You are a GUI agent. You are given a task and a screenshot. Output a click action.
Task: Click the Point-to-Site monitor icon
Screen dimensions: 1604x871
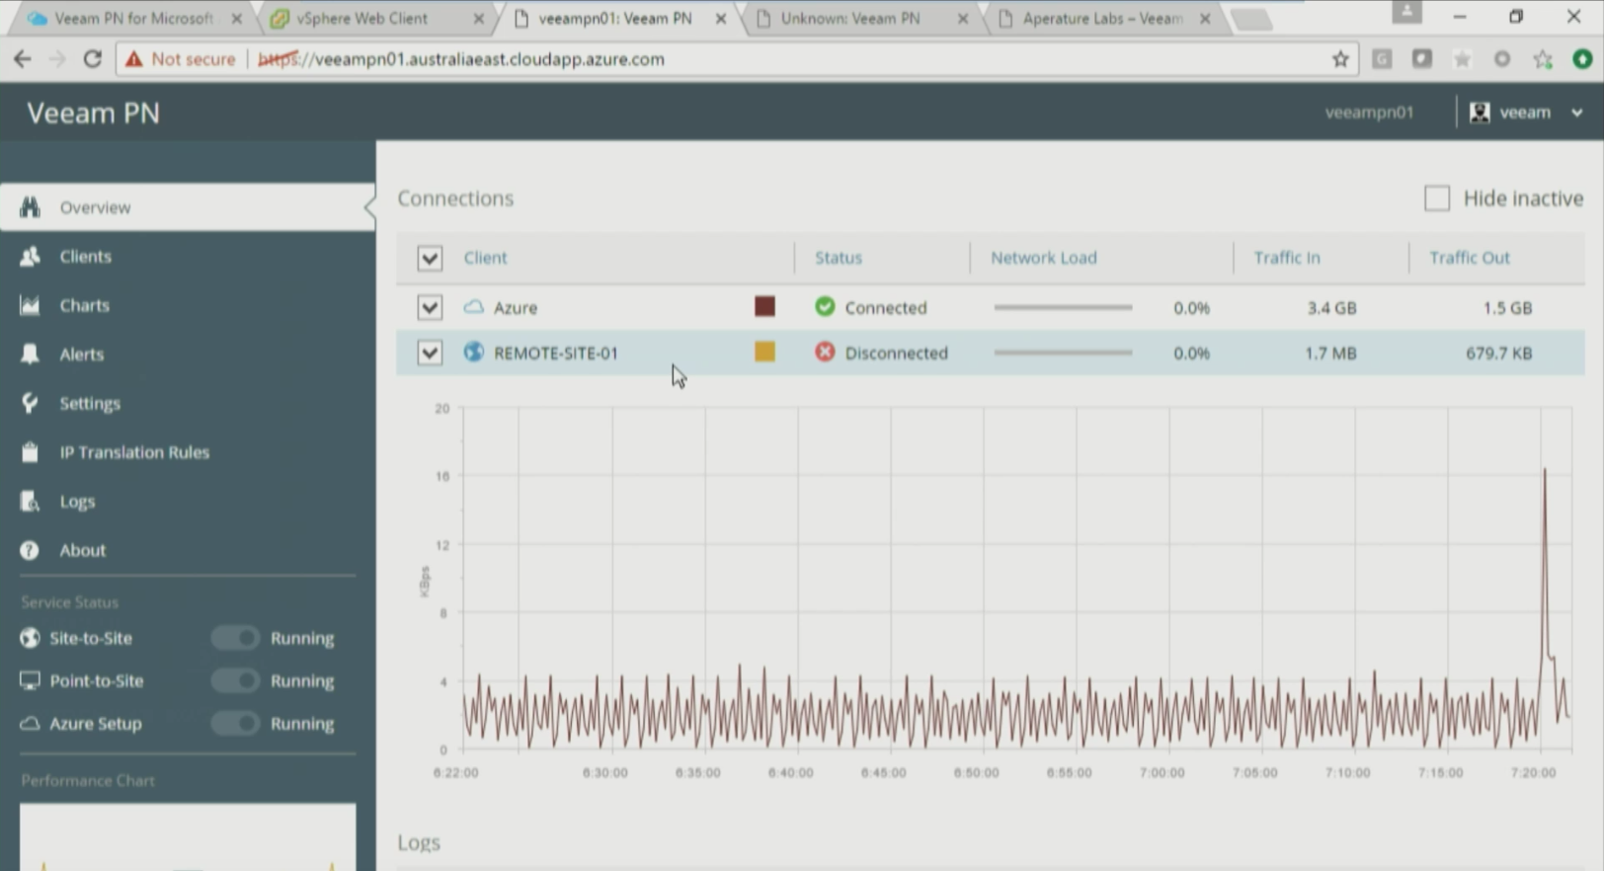pos(30,680)
